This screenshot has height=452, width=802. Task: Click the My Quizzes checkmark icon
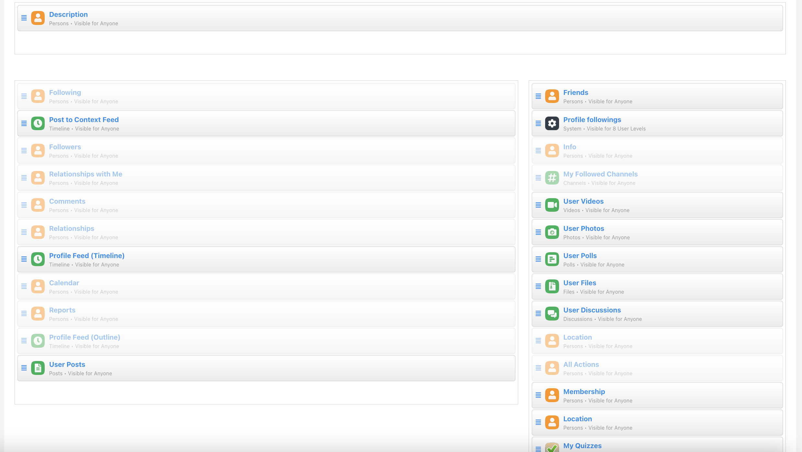(x=552, y=447)
